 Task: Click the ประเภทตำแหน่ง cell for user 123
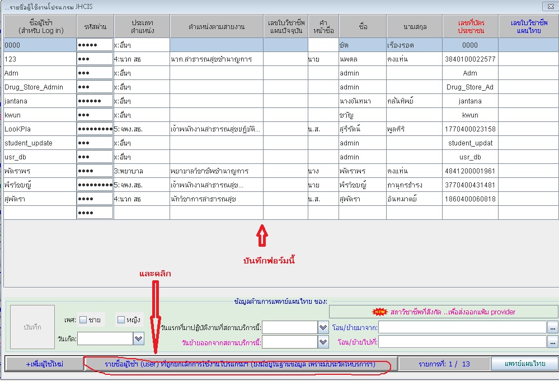[142, 59]
